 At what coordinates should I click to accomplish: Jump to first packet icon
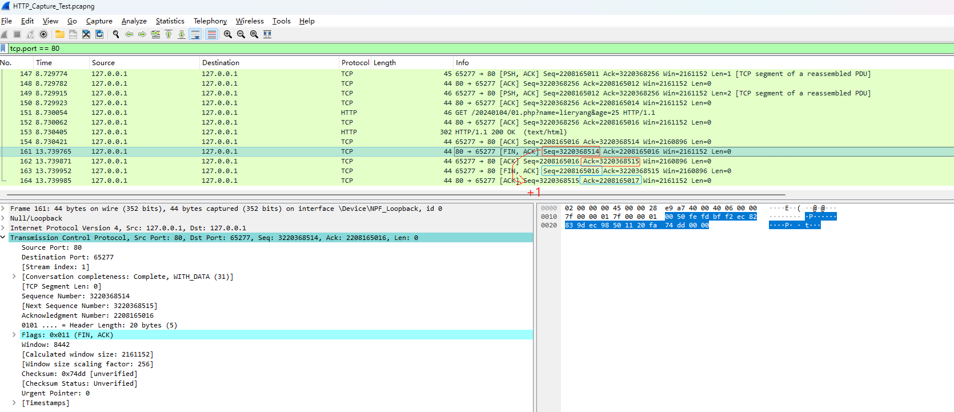[x=169, y=34]
